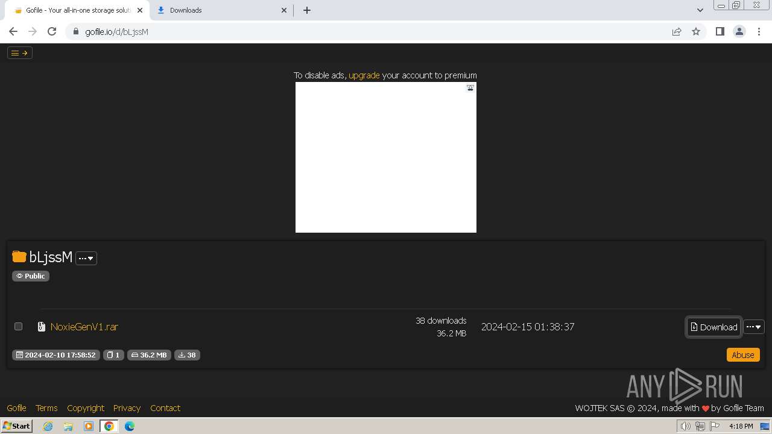The height and width of the screenshot is (434, 772).
Task: Close the Gofile tab
Action: (140, 10)
